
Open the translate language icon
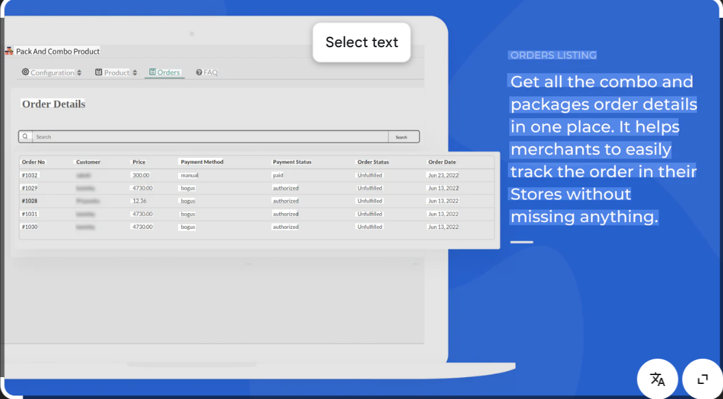[x=657, y=380]
